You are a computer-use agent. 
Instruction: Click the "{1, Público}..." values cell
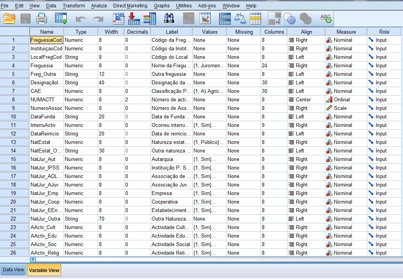coord(210,142)
